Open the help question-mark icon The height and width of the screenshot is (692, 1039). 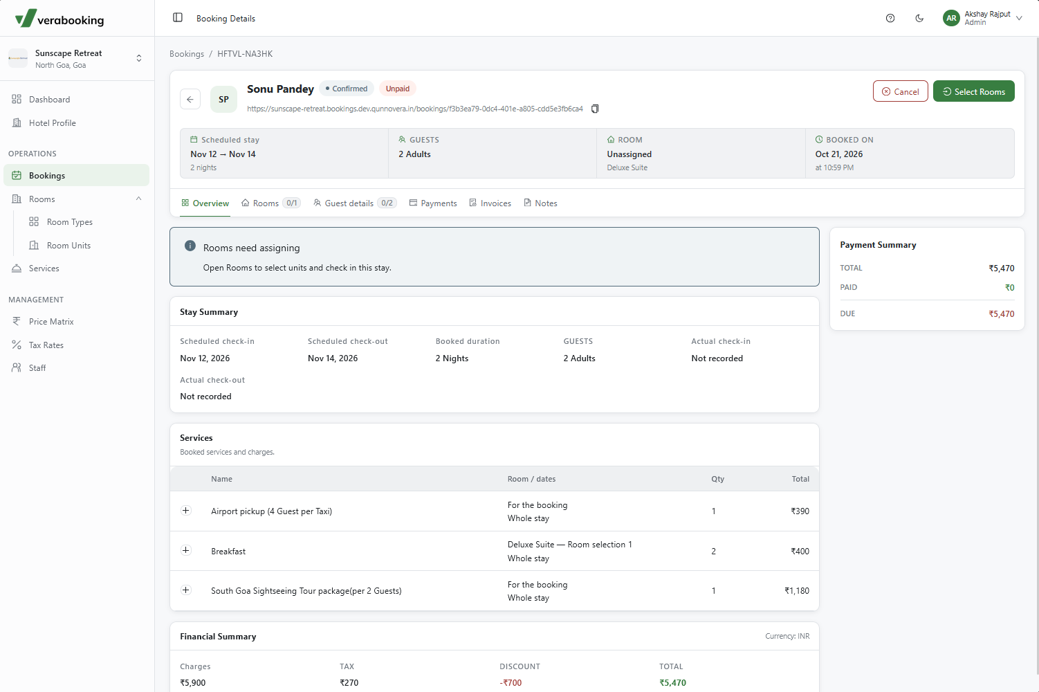[890, 19]
